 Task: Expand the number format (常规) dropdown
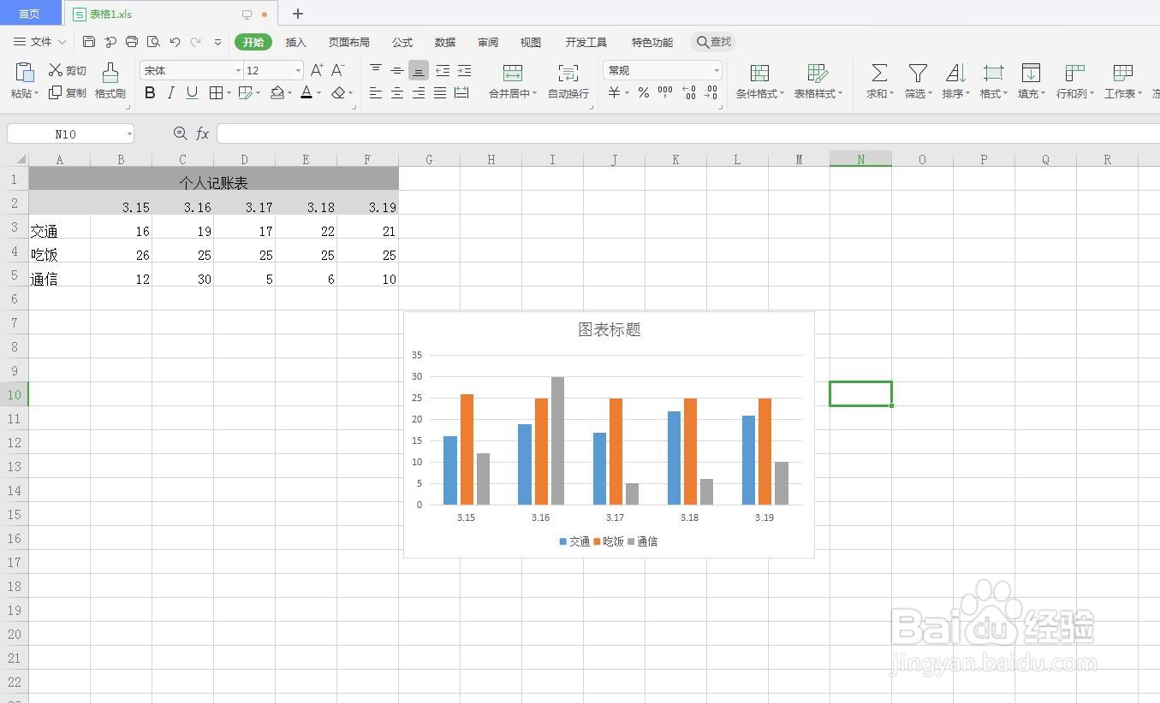(x=716, y=70)
